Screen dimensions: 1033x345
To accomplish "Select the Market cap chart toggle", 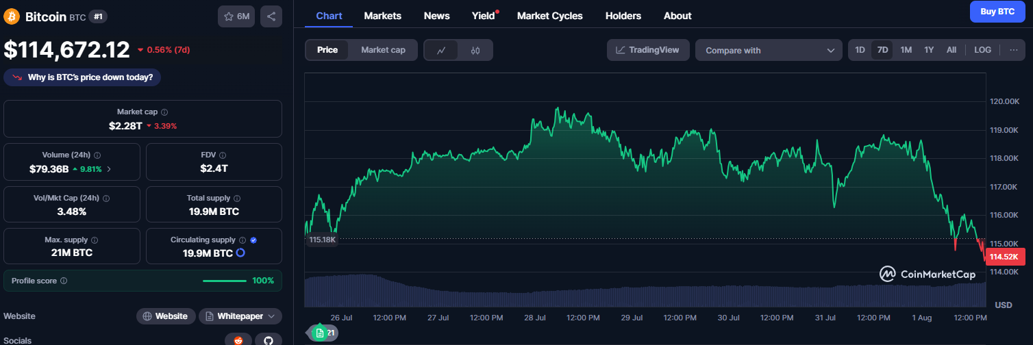I will pyautogui.click(x=383, y=50).
